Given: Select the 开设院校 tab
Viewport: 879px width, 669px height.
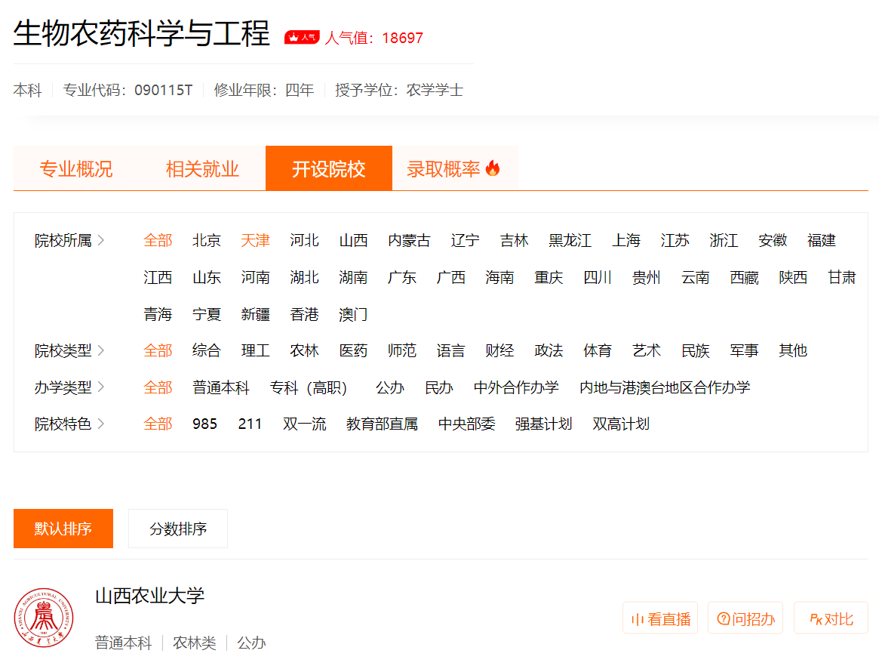Looking at the screenshot, I should point(328,168).
